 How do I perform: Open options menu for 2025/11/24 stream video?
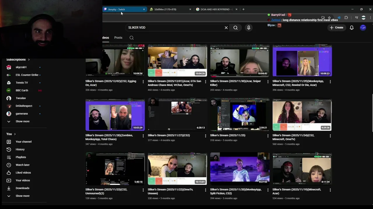[x=330, y=136]
